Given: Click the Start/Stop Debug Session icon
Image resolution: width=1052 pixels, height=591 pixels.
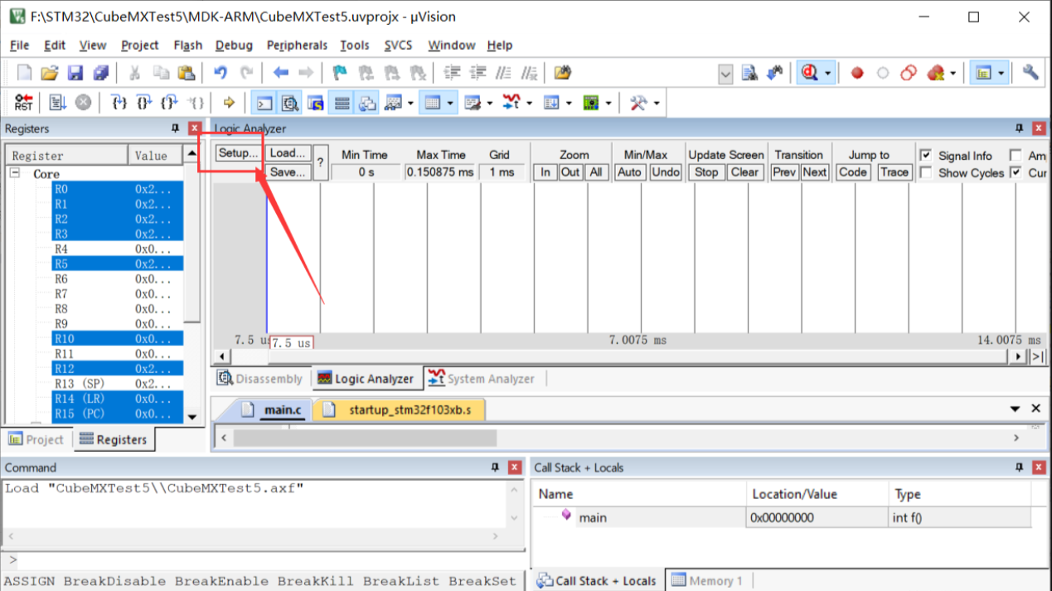Looking at the screenshot, I should [809, 73].
